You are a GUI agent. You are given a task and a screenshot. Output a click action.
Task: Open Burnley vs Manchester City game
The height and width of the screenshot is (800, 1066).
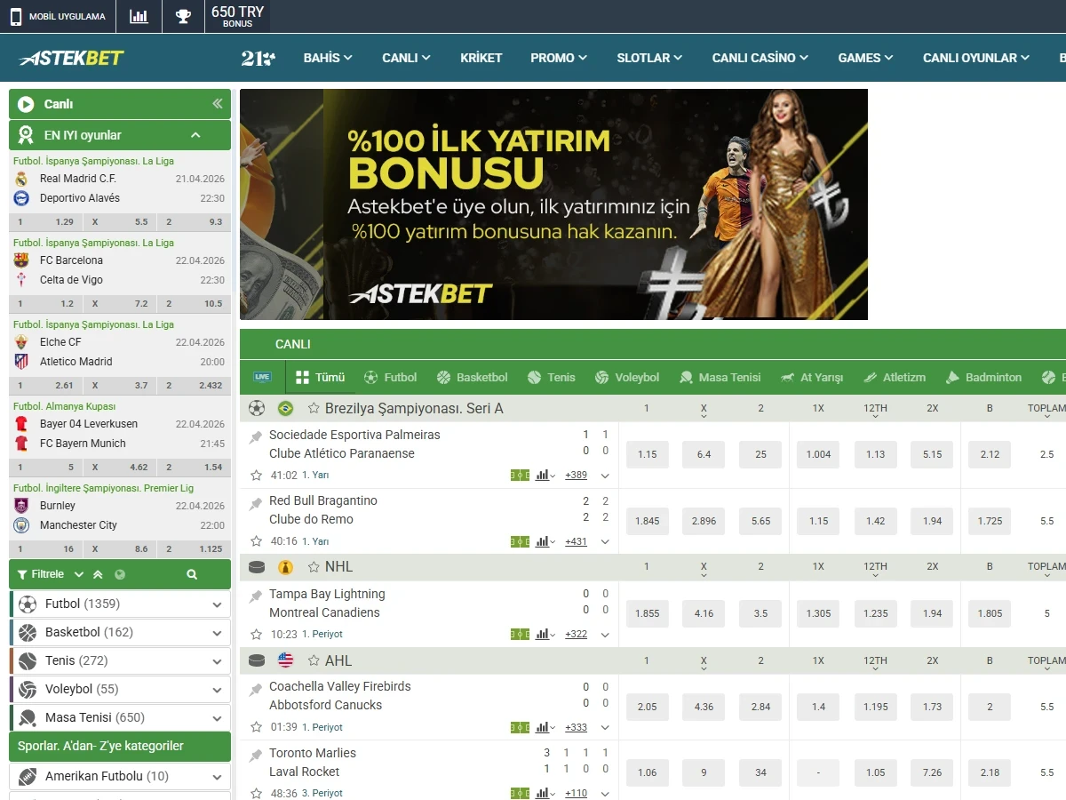(120, 516)
